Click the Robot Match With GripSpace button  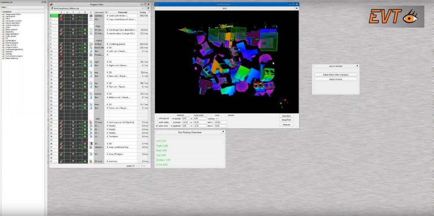point(335,74)
